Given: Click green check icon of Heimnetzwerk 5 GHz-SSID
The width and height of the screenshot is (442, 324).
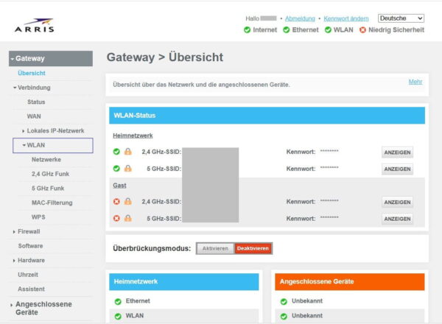Looking at the screenshot, I should coord(116,169).
